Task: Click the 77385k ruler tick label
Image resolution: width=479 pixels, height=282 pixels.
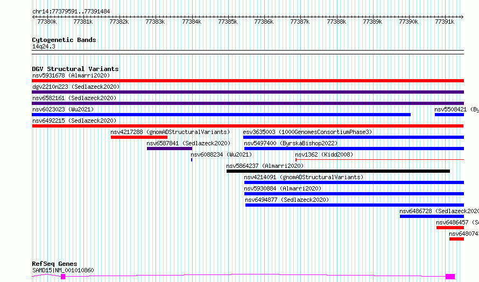Action: (228, 22)
